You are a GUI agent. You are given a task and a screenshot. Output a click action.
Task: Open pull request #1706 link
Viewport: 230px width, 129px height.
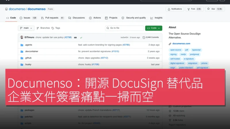(x=95, y=64)
